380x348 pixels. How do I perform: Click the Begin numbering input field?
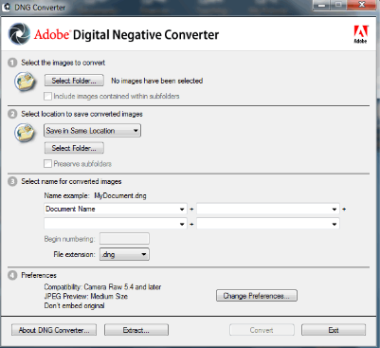coord(124,239)
